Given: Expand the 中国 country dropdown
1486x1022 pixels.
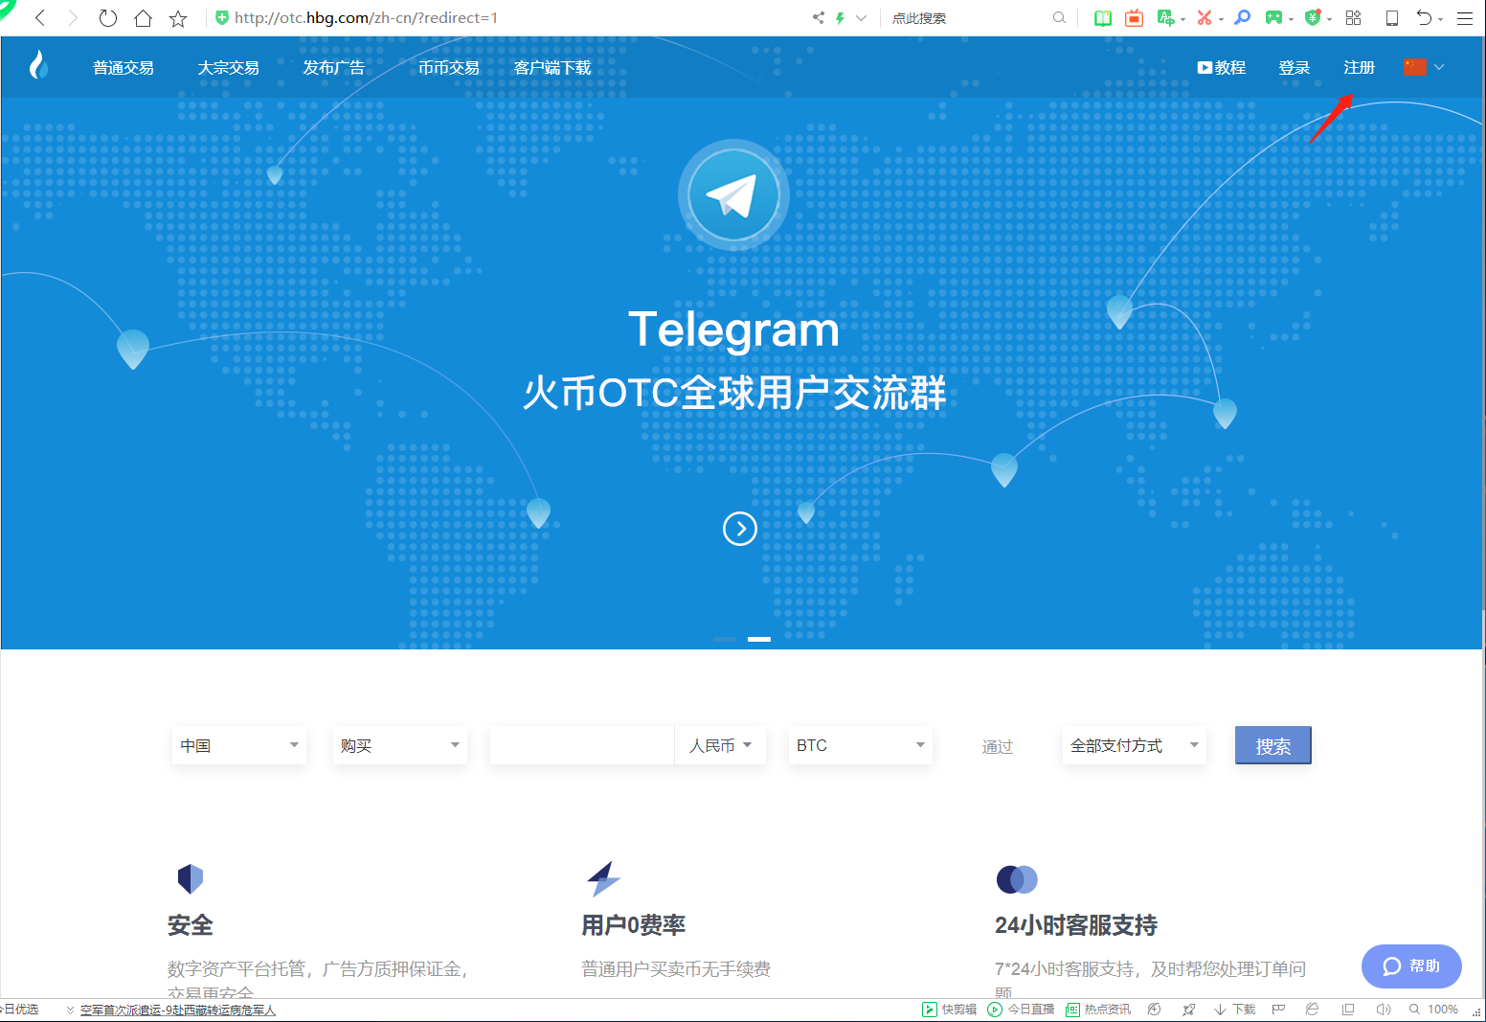Looking at the screenshot, I should point(239,745).
